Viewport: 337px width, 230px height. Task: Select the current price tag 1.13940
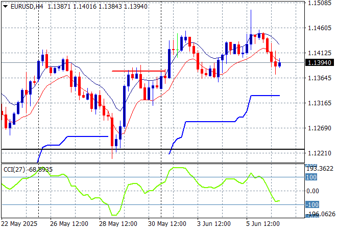(320, 62)
